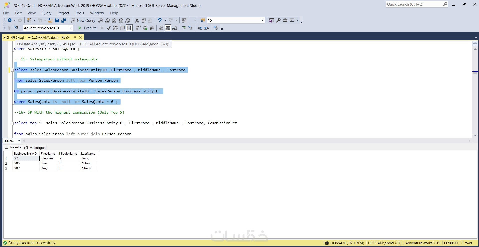Open the active documents list arrow
This screenshot has height=247, width=479.
point(476,38)
